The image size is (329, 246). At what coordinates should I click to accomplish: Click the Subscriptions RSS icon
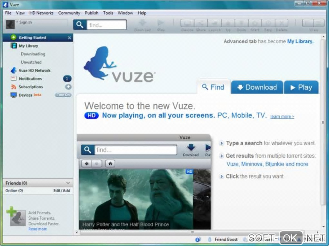click(x=14, y=87)
